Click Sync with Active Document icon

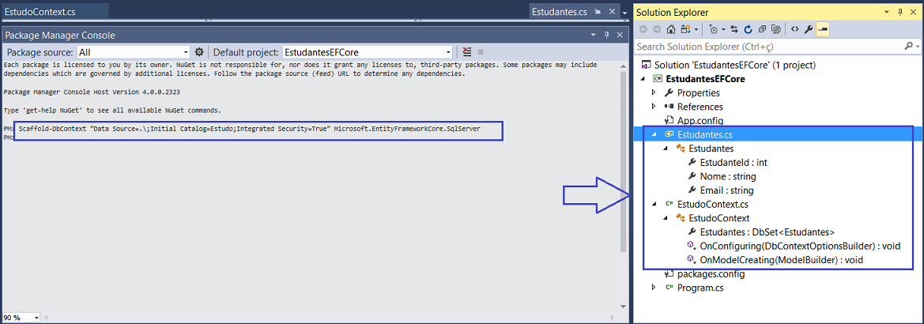pos(734,29)
